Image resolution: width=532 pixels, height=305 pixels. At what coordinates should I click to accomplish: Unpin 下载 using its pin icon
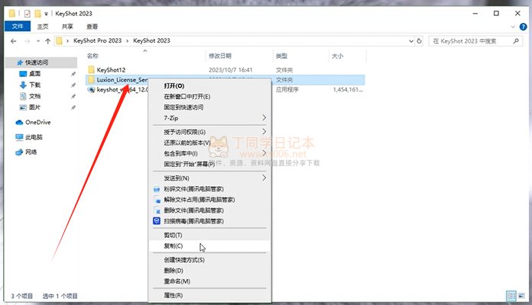coord(73,85)
